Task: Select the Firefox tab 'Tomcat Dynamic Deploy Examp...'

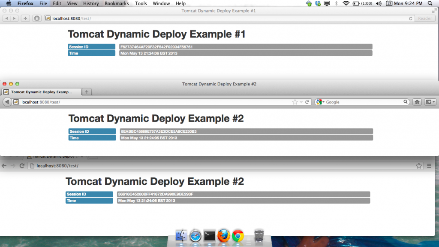Action: coord(42,92)
